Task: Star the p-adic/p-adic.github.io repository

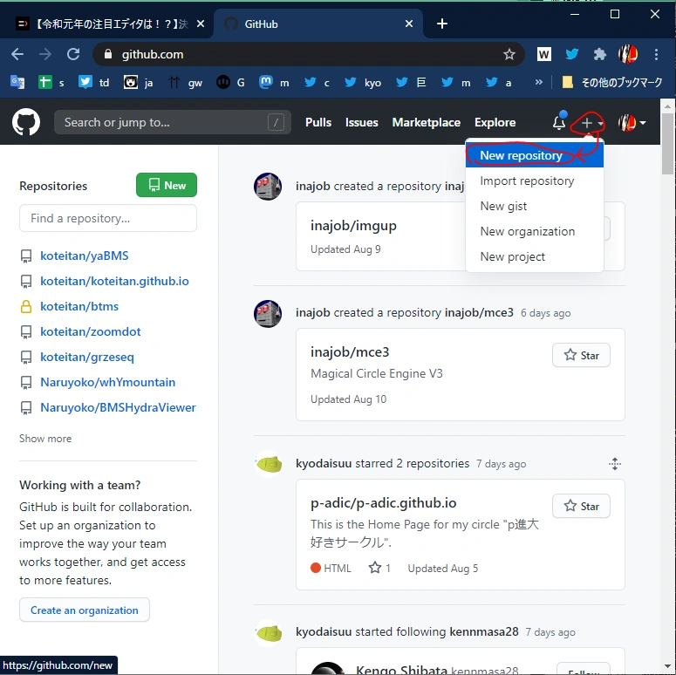Action: 581,506
